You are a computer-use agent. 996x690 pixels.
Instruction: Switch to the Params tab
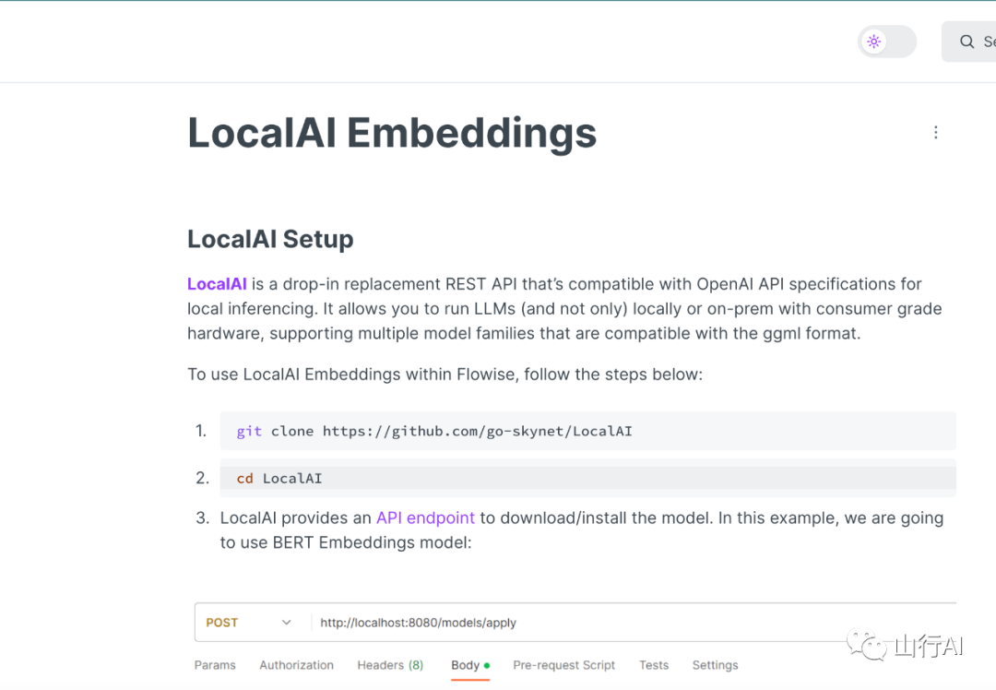(215, 665)
